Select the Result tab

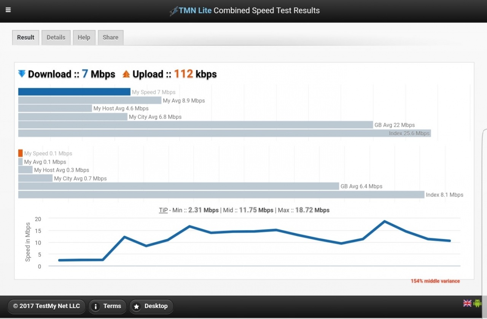tap(25, 38)
